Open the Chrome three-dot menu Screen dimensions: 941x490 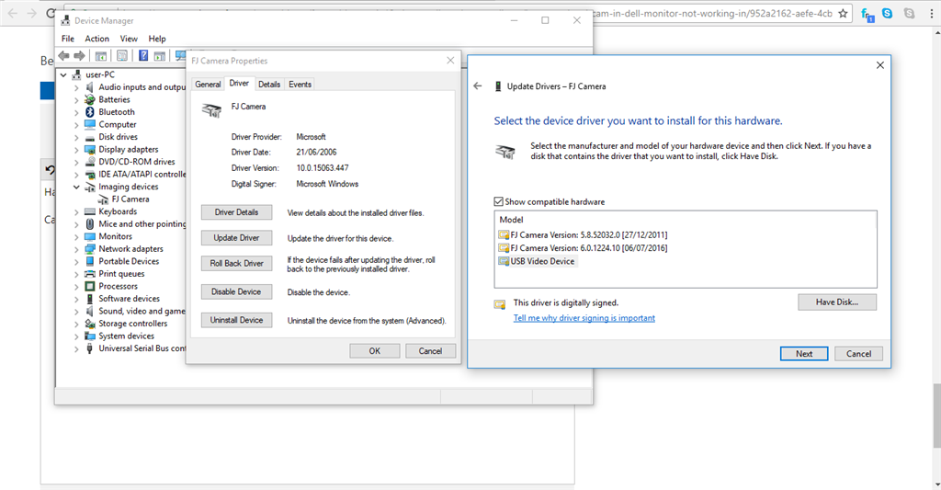(x=932, y=13)
